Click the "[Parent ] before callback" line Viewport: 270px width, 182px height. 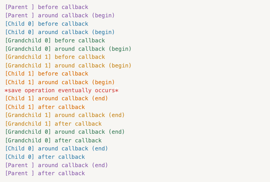click(x=46, y=7)
